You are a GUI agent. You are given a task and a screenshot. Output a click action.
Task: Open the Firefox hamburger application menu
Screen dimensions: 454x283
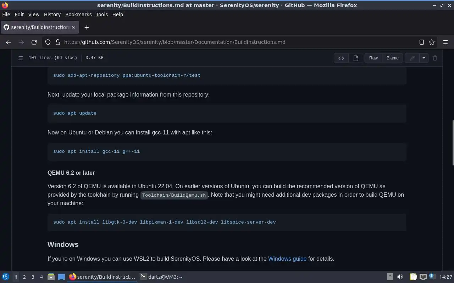(445, 42)
